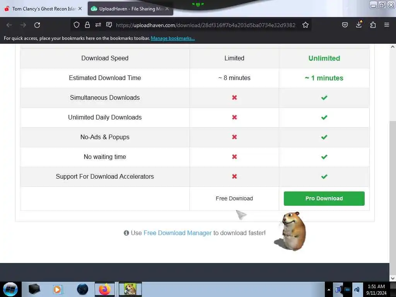396x297 pixels.
Task: Open the dark globe taskbar icon
Action: coord(83,289)
